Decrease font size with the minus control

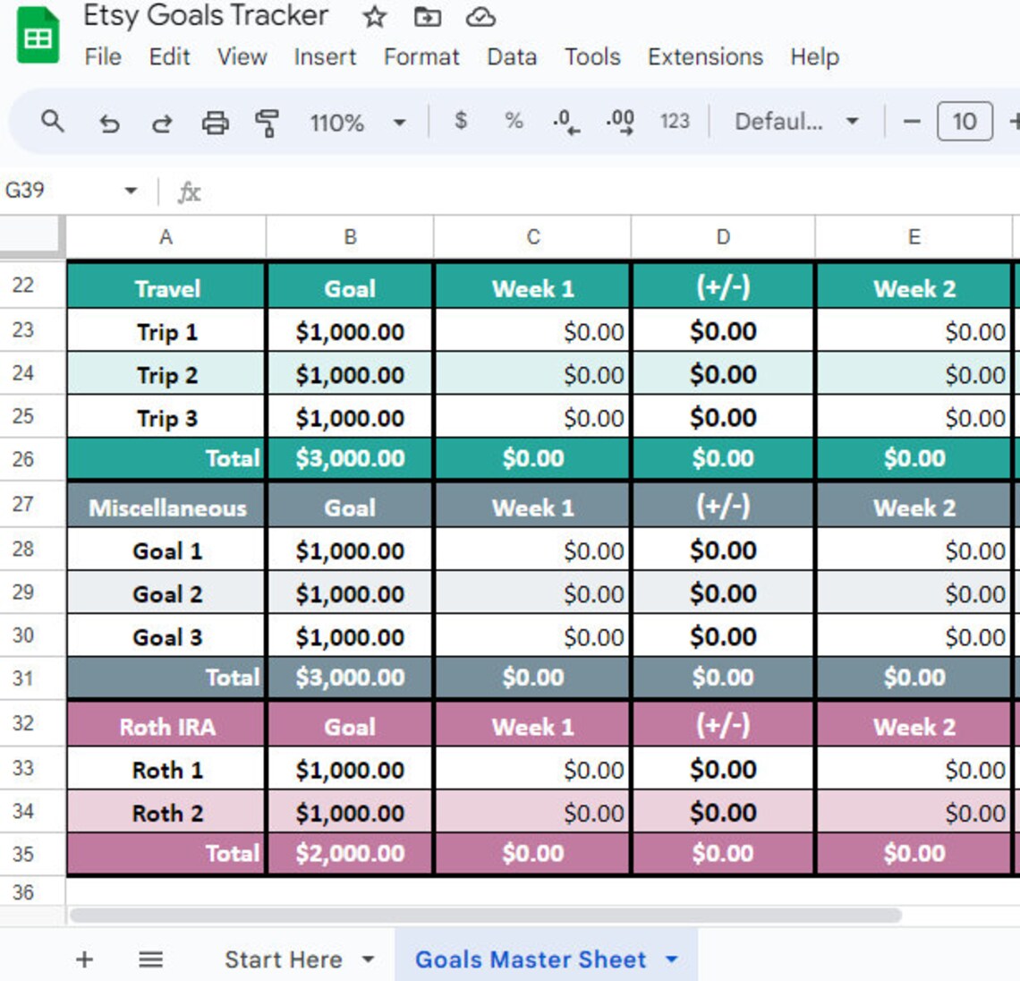(x=911, y=123)
